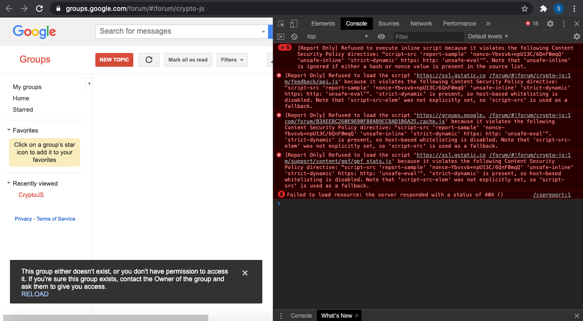Open the Terms of Service link
The height and width of the screenshot is (321, 583).
[56, 219]
